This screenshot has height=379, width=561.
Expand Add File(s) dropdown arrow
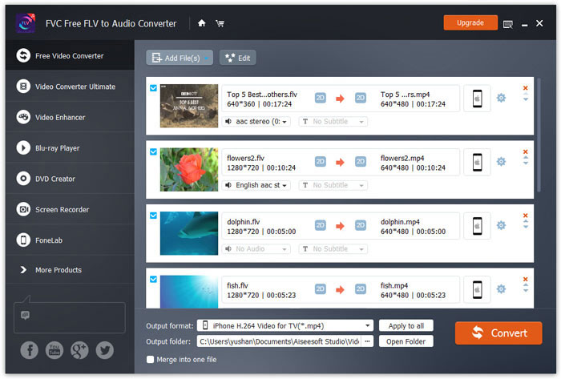point(207,58)
